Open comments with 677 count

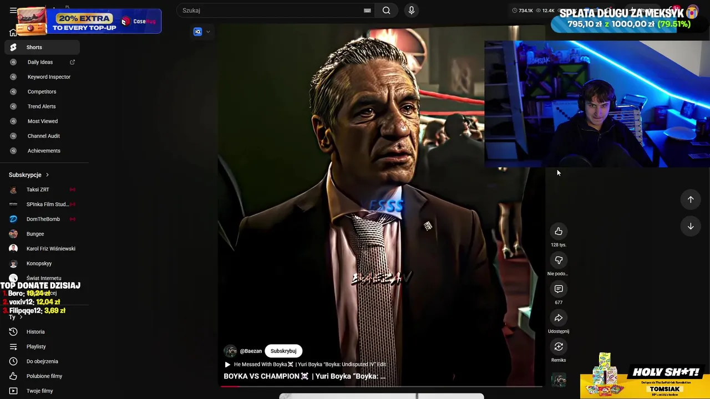559,289
